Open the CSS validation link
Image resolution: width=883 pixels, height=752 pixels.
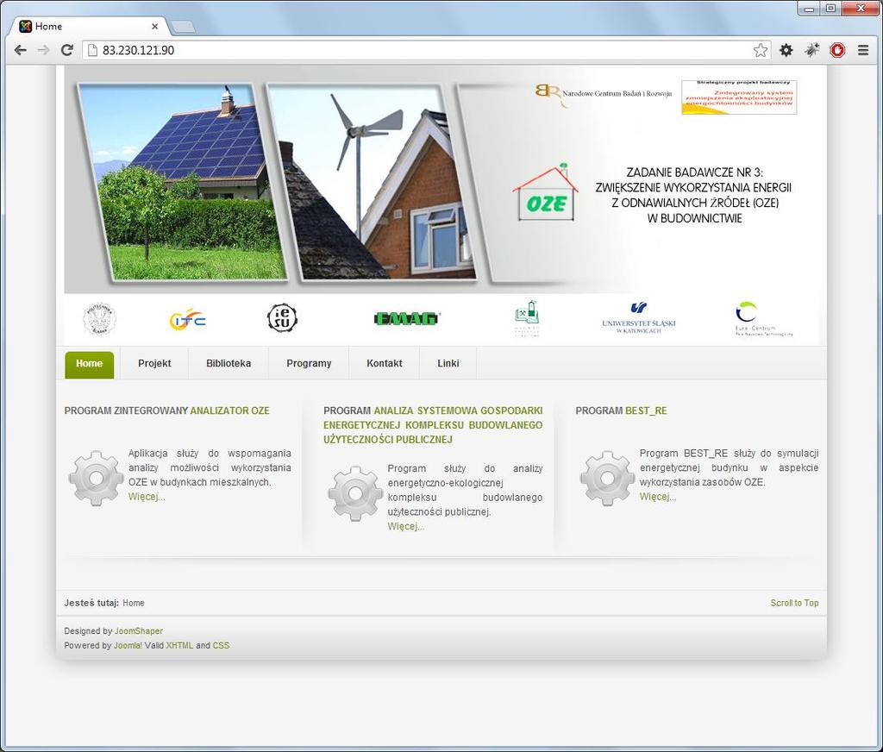coord(221,646)
